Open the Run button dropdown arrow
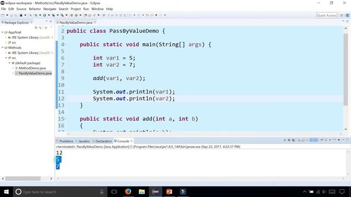This screenshot has width=351, height=197. click(49, 15)
